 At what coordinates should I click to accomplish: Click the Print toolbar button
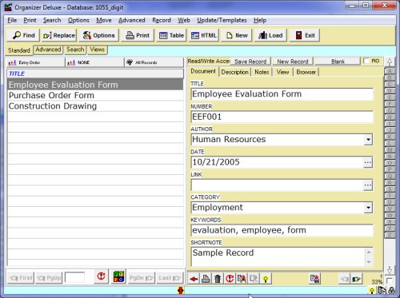pos(138,35)
